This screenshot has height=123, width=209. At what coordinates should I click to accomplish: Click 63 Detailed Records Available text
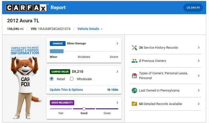[160, 104]
